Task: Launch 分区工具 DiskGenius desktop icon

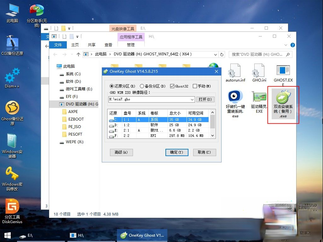Action: (x=12, y=211)
